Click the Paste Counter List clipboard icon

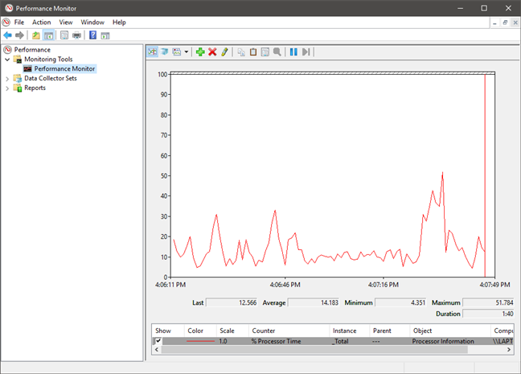(x=252, y=51)
